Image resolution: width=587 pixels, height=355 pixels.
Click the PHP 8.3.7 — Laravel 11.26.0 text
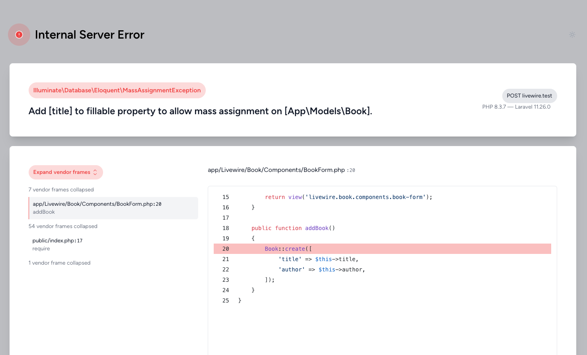[x=516, y=107]
